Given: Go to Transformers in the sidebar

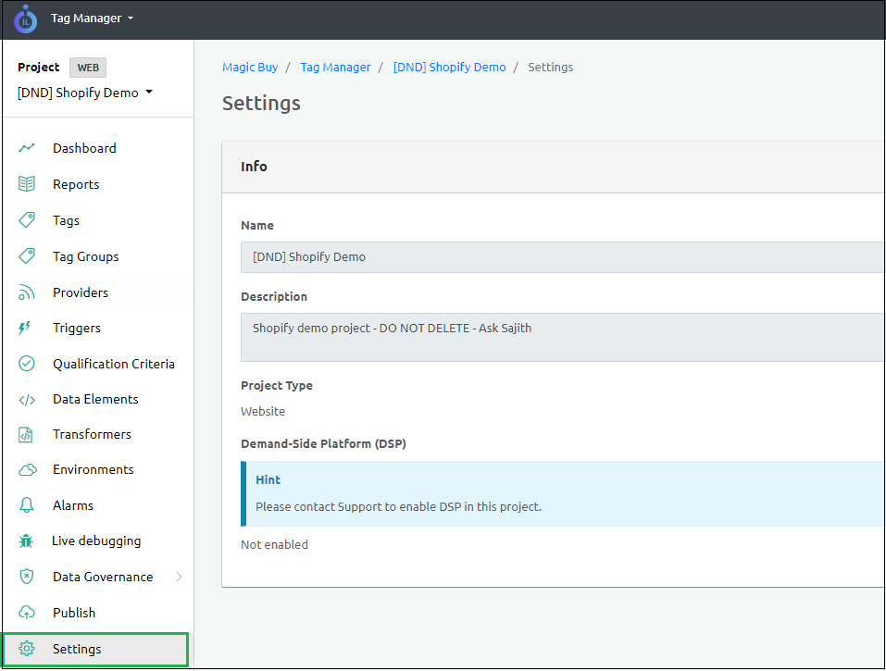Looking at the screenshot, I should [92, 434].
